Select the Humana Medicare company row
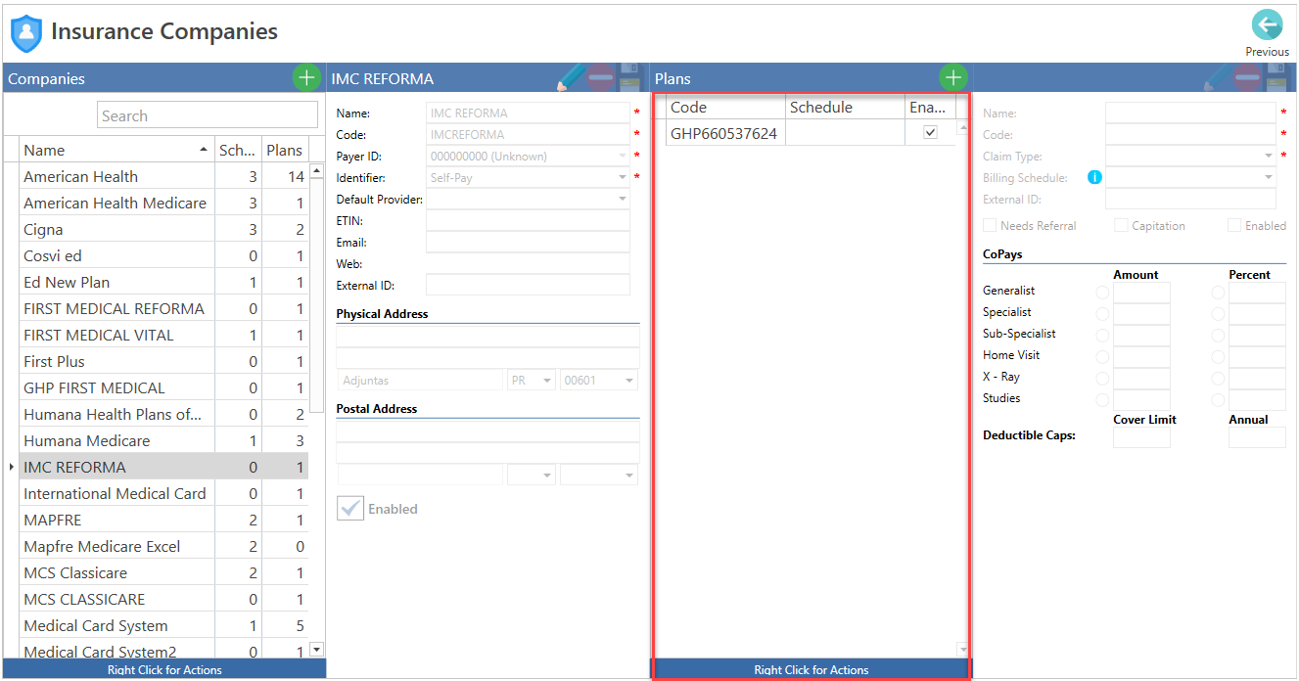 (163, 440)
